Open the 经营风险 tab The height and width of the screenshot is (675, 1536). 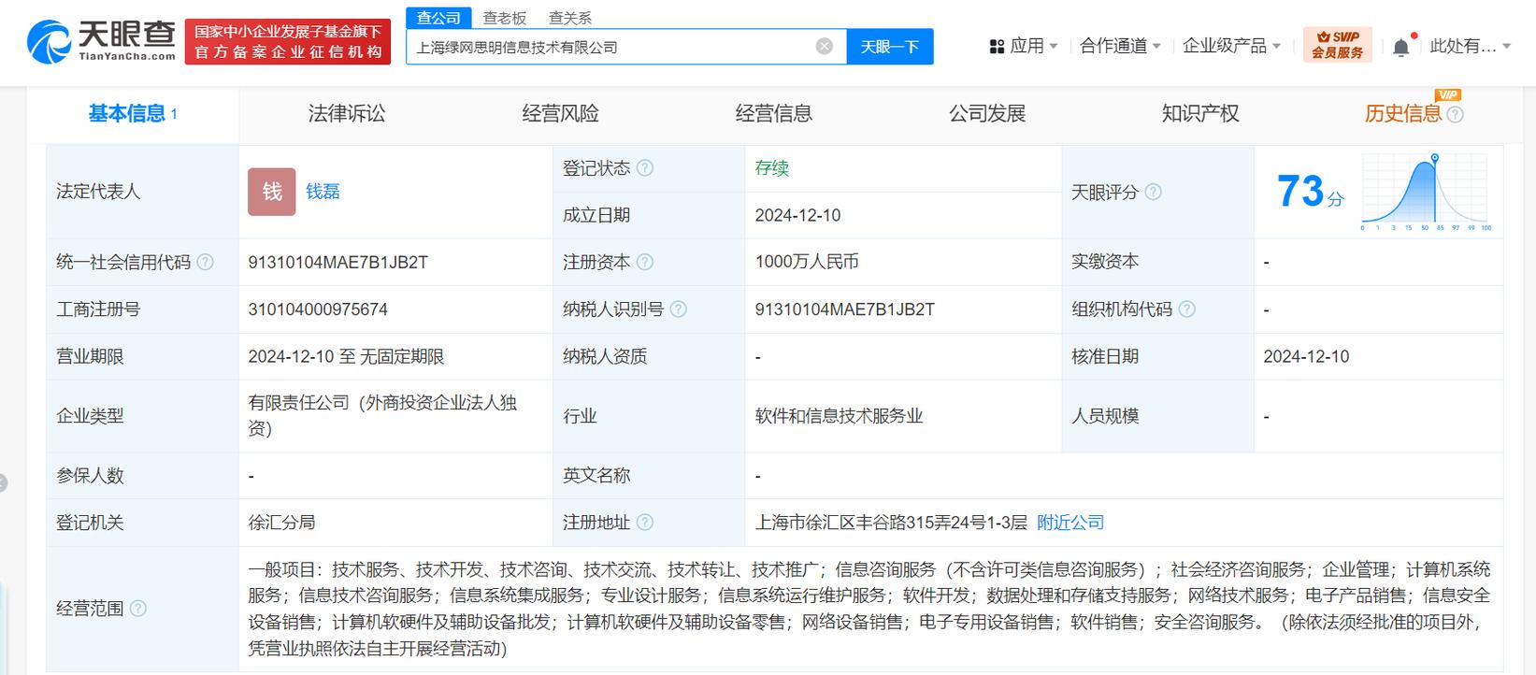[560, 114]
